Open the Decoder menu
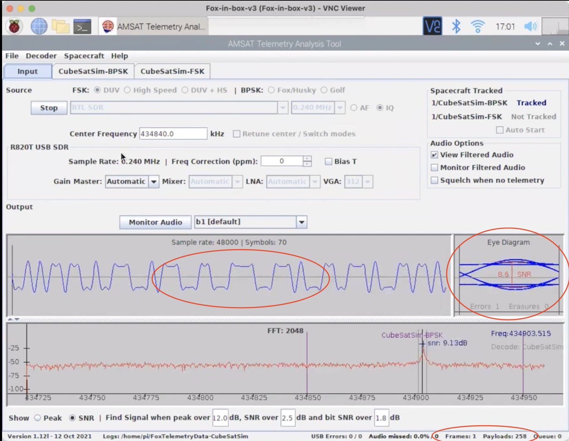The width and height of the screenshot is (569, 441). (41, 56)
